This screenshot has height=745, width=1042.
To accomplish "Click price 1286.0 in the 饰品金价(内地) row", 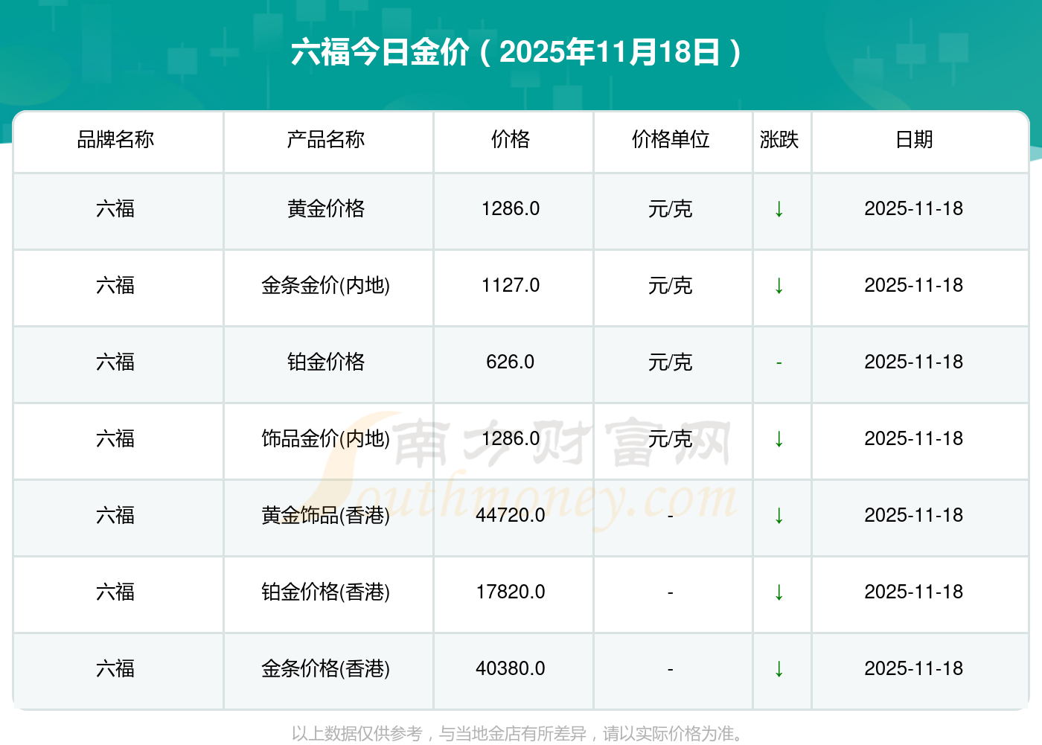I will pos(511,438).
